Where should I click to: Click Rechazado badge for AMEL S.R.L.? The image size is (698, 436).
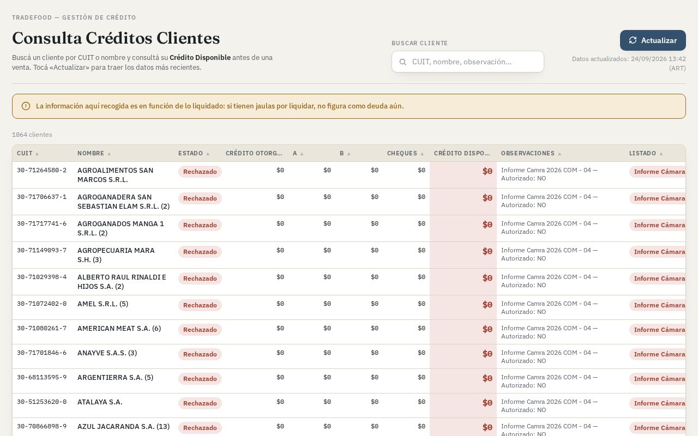click(200, 305)
